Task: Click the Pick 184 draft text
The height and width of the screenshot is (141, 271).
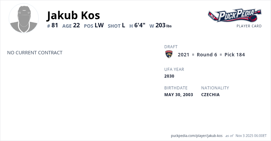Action: [x=234, y=55]
